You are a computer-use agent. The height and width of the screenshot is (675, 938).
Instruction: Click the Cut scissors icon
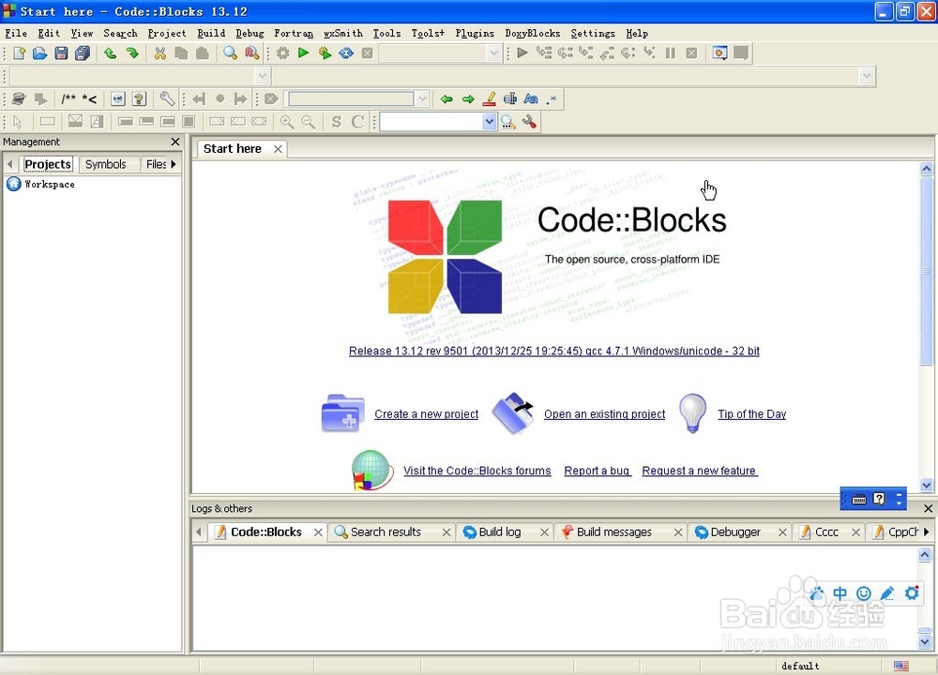click(159, 53)
